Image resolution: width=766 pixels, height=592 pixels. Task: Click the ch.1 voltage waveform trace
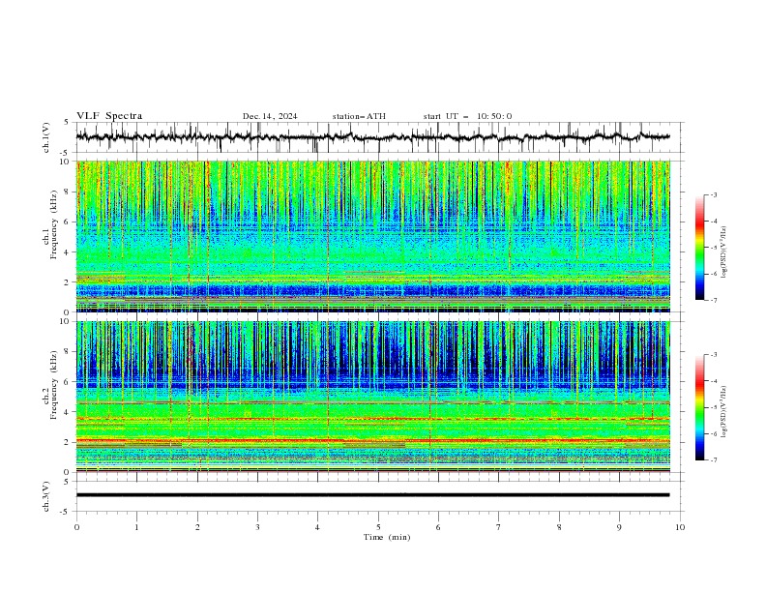pyautogui.click(x=372, y=137)
